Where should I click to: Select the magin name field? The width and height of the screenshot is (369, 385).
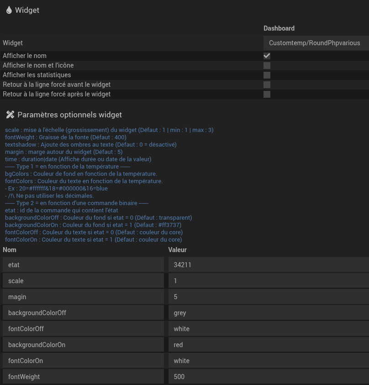pyautogui.click(x=83, y=297)
